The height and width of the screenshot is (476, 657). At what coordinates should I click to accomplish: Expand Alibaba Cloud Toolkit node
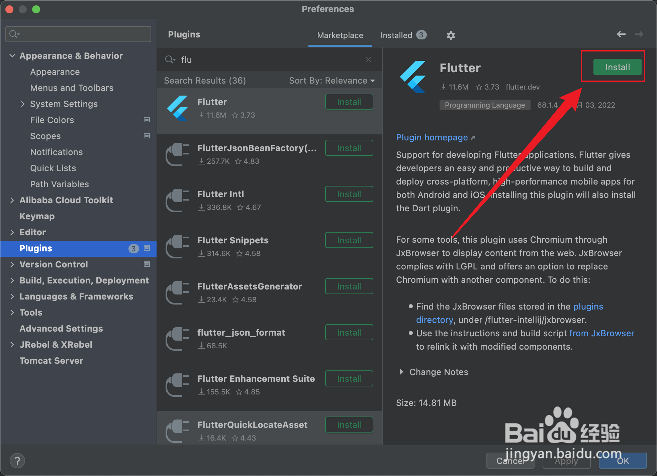point(12,200)
